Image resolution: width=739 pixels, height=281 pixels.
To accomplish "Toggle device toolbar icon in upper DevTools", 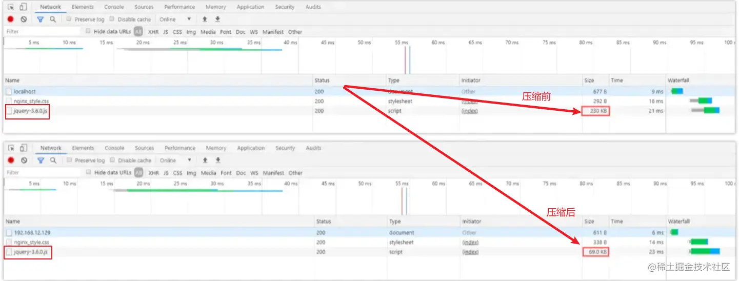I will point(23,7).
